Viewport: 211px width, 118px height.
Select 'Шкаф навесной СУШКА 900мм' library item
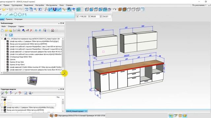36,67
